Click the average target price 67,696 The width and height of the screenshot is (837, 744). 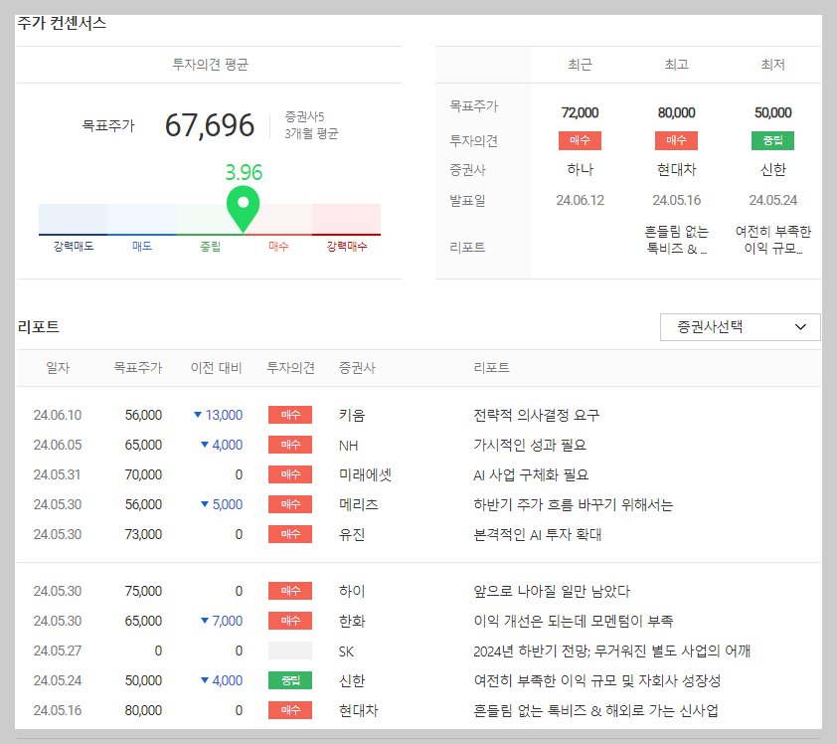pyautogui.click(x=210, y=125)
